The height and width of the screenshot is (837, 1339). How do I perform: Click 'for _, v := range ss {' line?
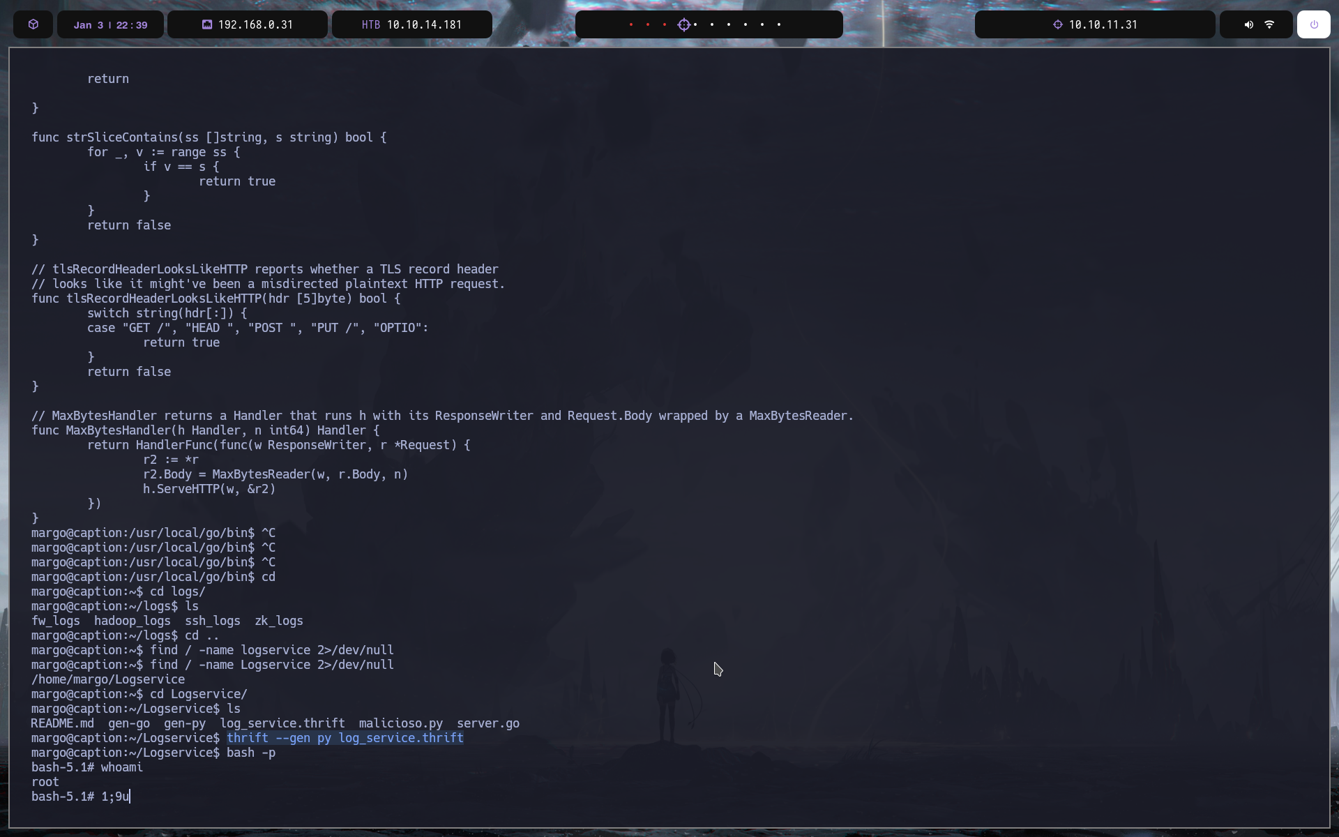[164, 152]
